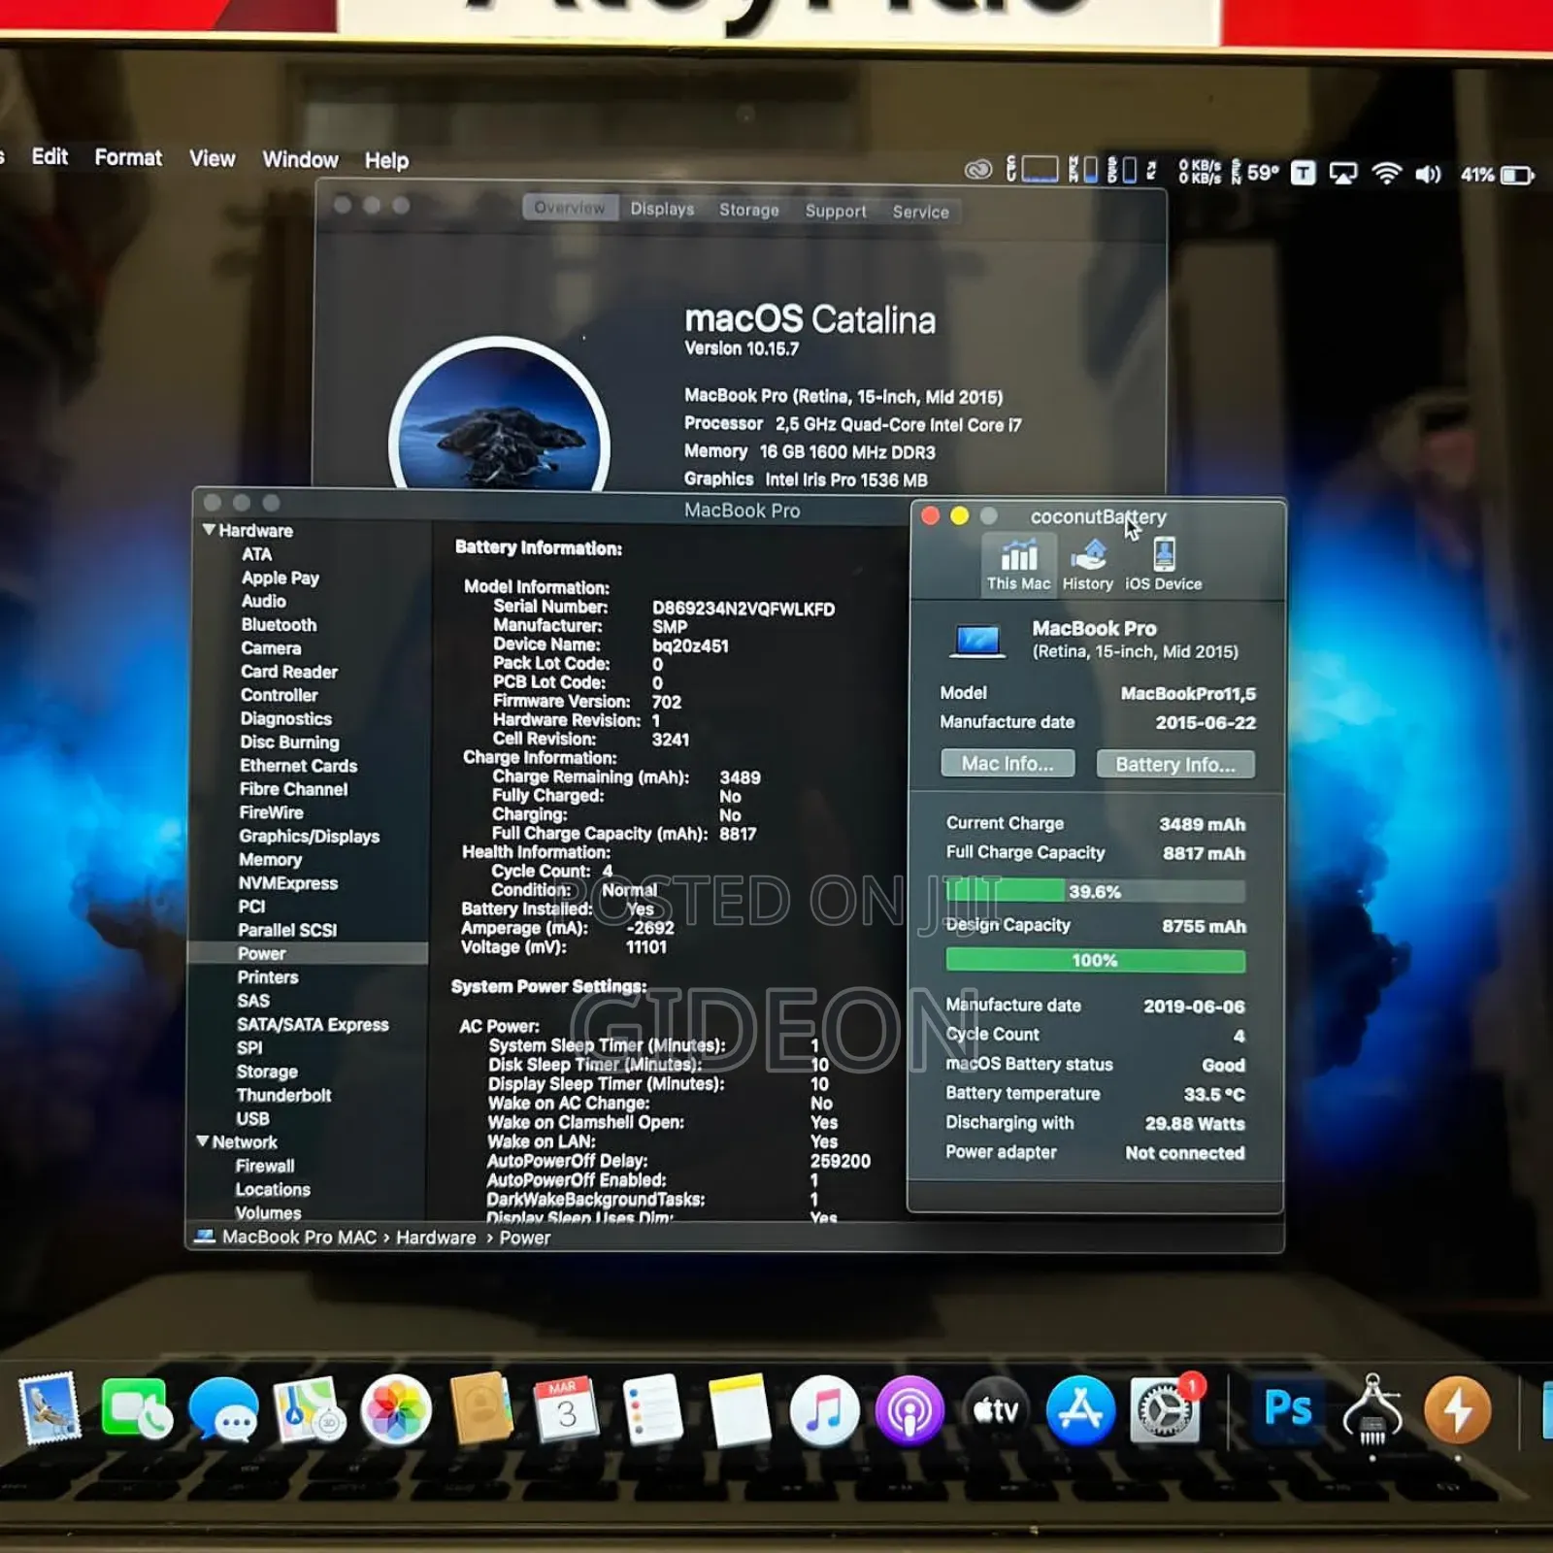The image size is (1553, 1553).
Task: Open the This Mac tab in coconutBattery
Action: 1018,564
